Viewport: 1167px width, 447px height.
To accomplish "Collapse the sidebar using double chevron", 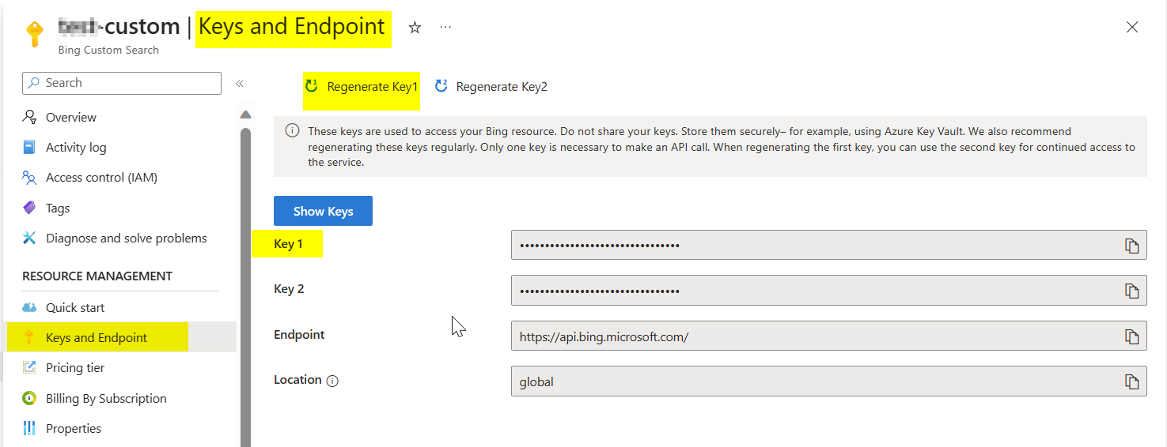I will [239, 83].
